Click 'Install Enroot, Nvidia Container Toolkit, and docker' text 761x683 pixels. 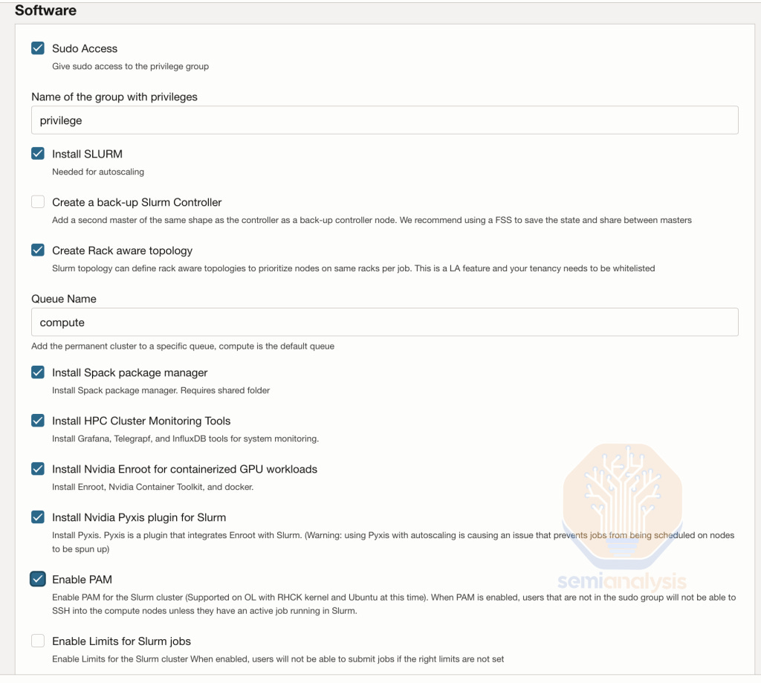click(153, 487)
